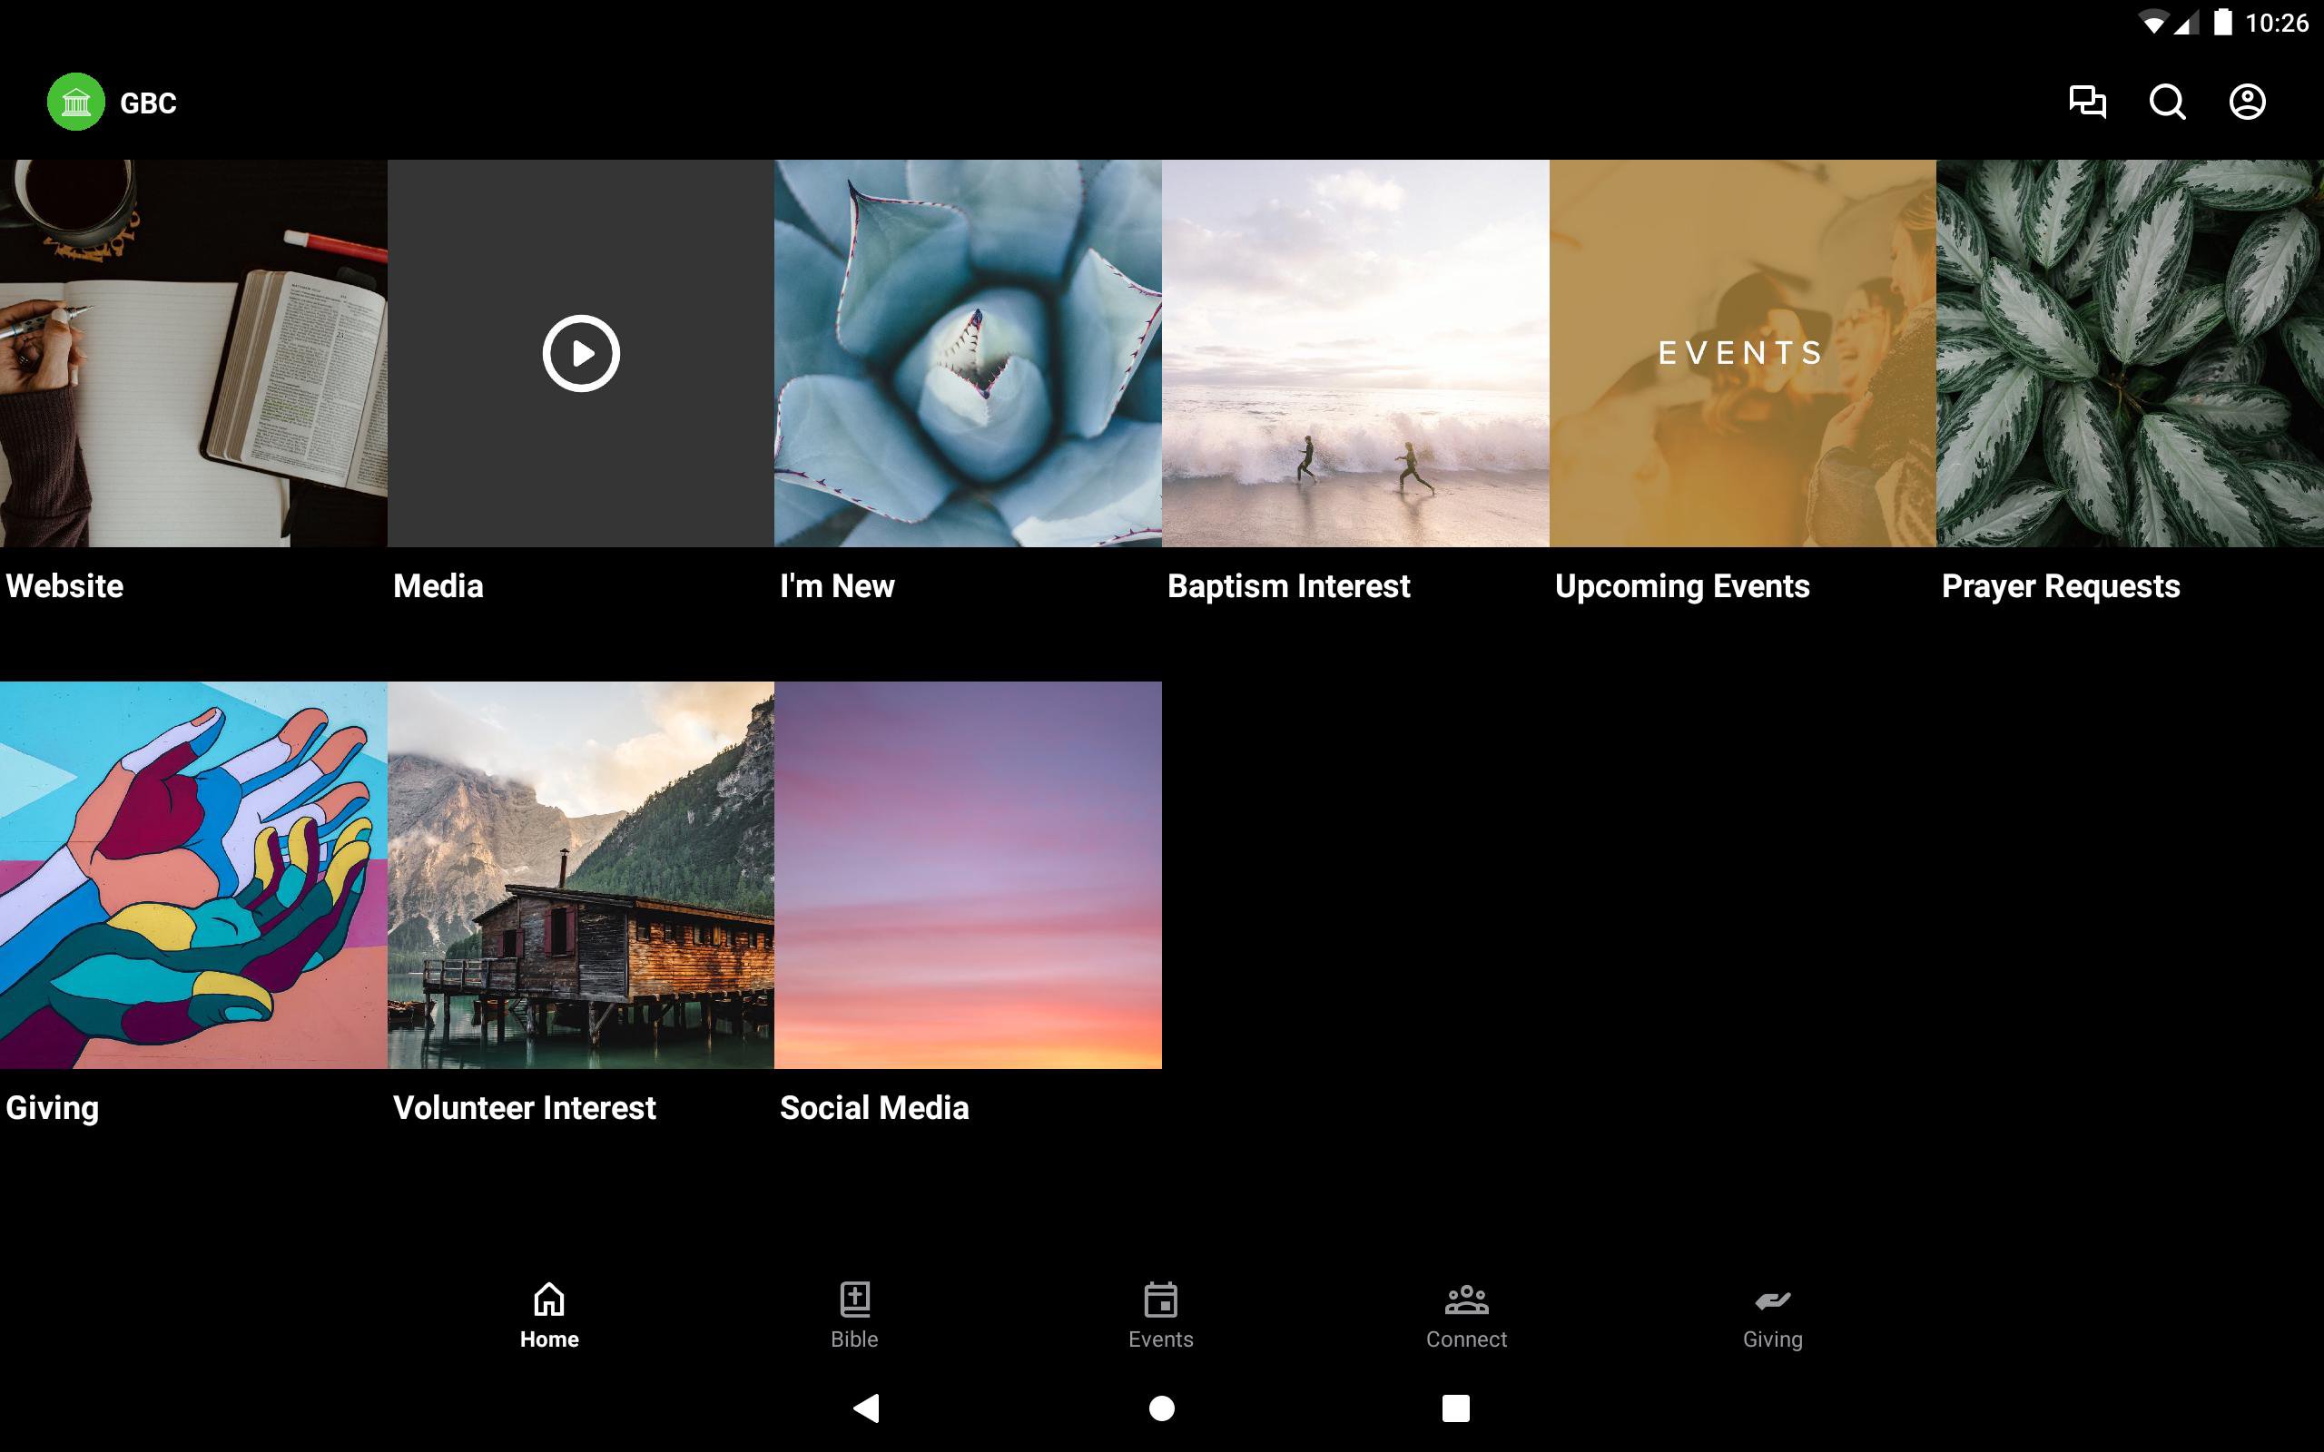Select the Giving tab in bottom navigation
Image resolution: width=2324 pixels, height=1452 pixels.
1772,1316
